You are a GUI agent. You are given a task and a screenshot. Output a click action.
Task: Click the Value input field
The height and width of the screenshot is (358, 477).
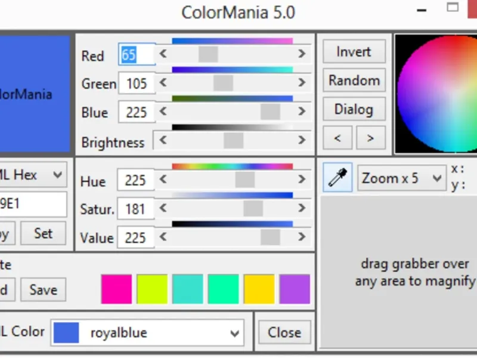136,237
